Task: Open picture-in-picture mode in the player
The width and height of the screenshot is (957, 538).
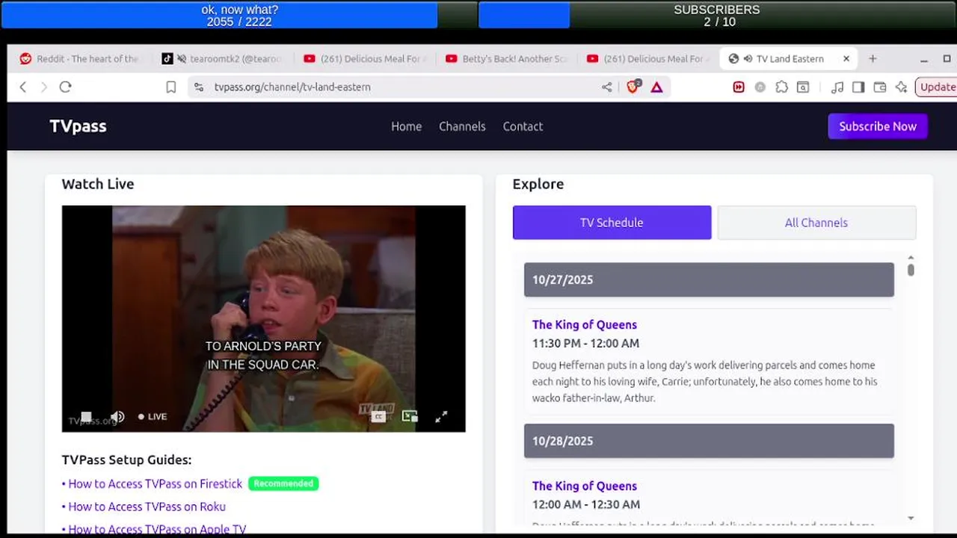Action: [410, 416]
